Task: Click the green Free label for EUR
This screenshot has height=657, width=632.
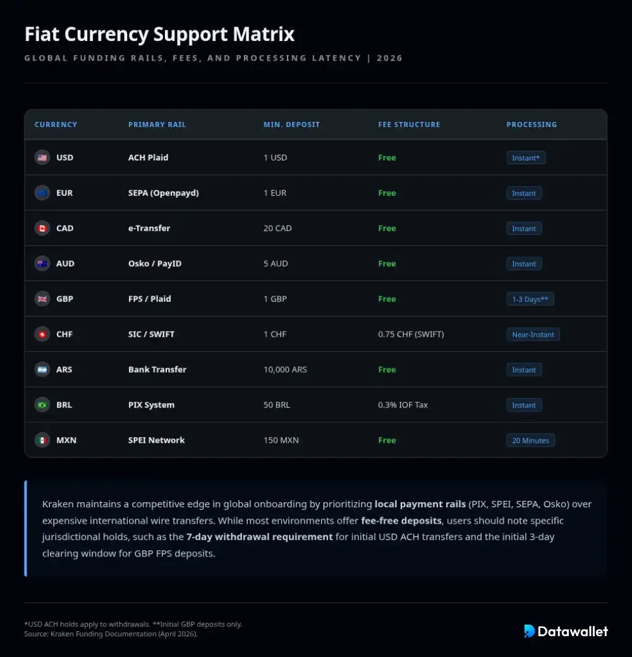Action: 387,193
